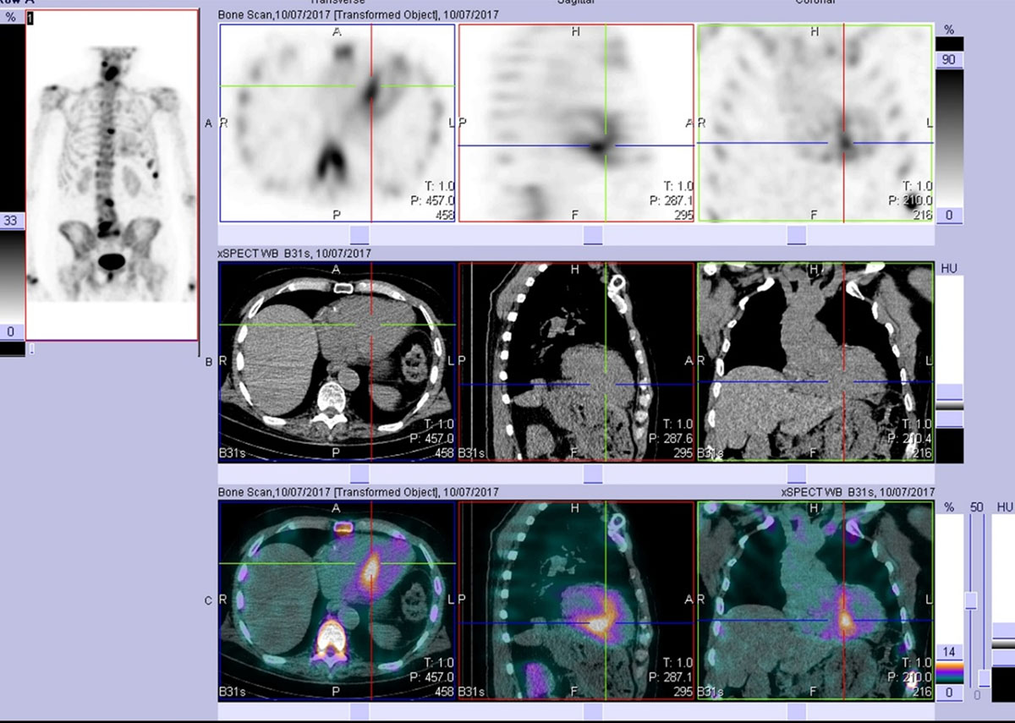Viewport: 1015px width, 723px height.
Task: Click slice slider under SPECT transverse view
Action: pos(359,234)
